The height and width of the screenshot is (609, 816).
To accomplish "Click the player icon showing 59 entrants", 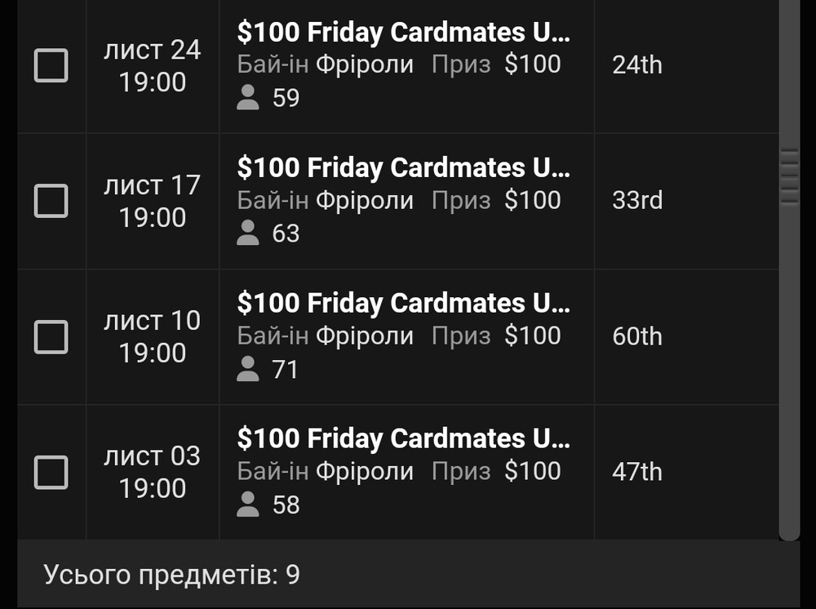I will coord(248,97).
